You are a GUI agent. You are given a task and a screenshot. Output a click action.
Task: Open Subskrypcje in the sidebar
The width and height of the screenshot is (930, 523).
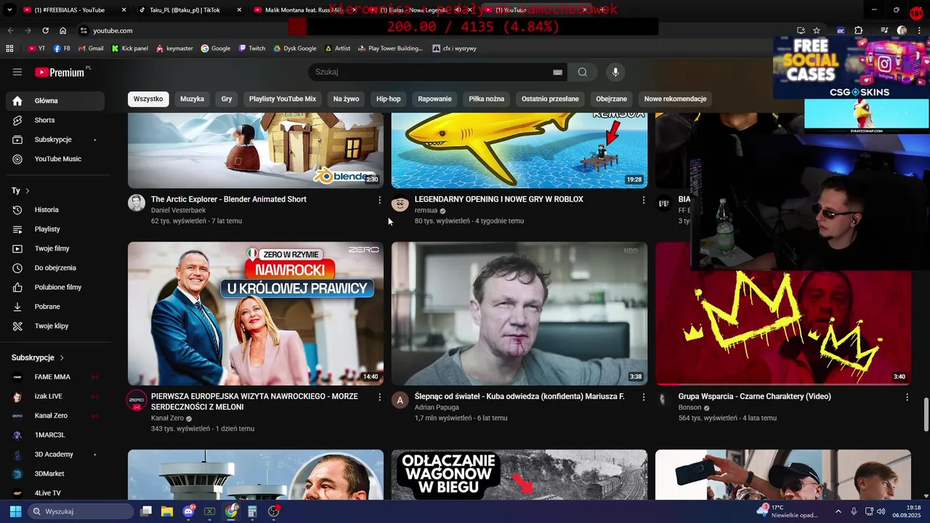click(x=55, y=139)
